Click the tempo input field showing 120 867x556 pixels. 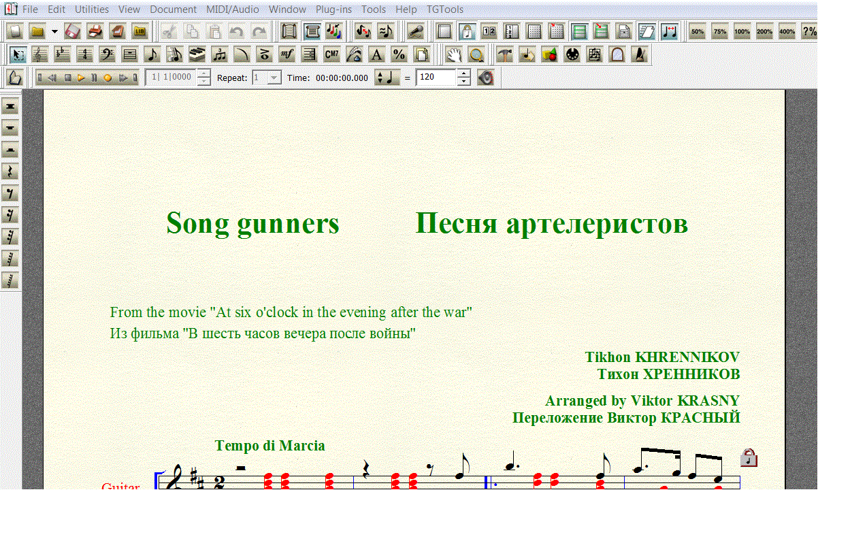(436, 77)
